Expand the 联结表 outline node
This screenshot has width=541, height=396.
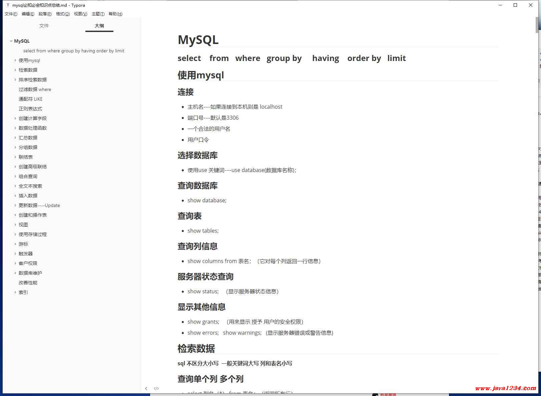pyautogui.click(x=15, y=157)
